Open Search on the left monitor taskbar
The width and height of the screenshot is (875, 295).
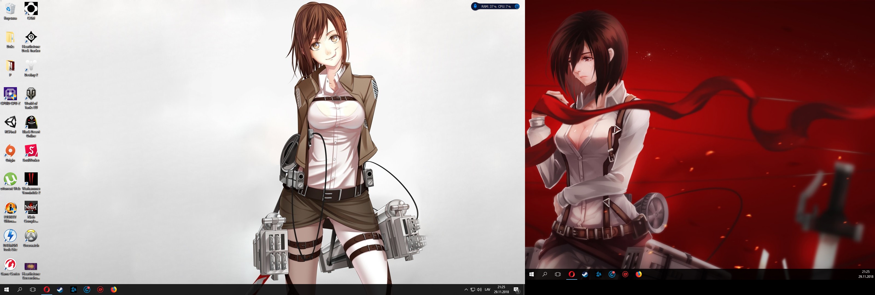pyautogui.click(x=20, y=290)
